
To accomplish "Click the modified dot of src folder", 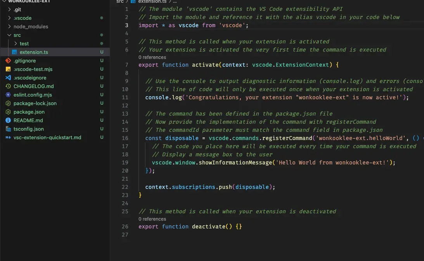I will (x=102, y=35).
